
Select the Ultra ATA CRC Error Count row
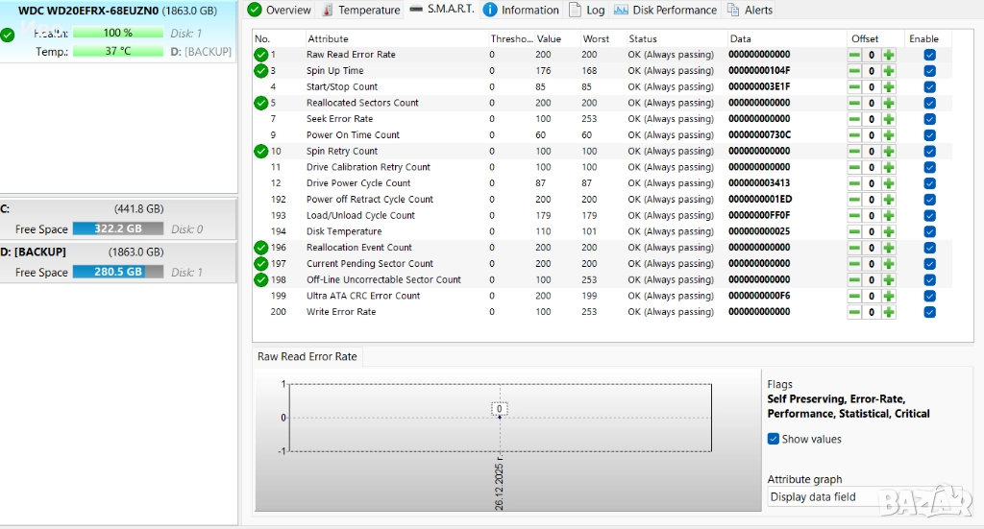[x=363, y=296]
